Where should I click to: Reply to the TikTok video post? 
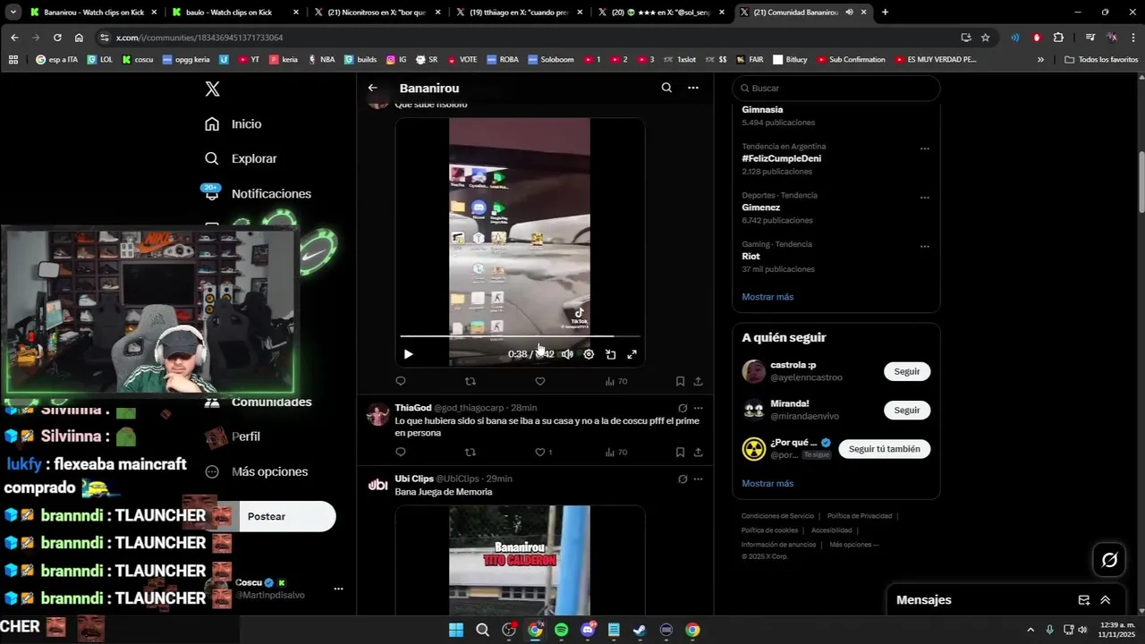coord(401,381)
